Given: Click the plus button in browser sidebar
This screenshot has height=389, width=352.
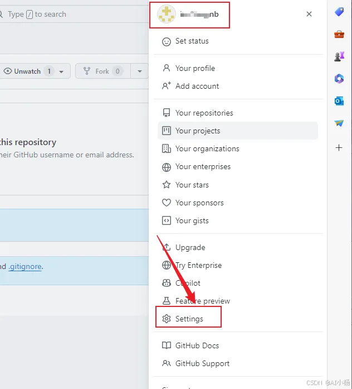Looking at the screenshot, I should 339,148.
